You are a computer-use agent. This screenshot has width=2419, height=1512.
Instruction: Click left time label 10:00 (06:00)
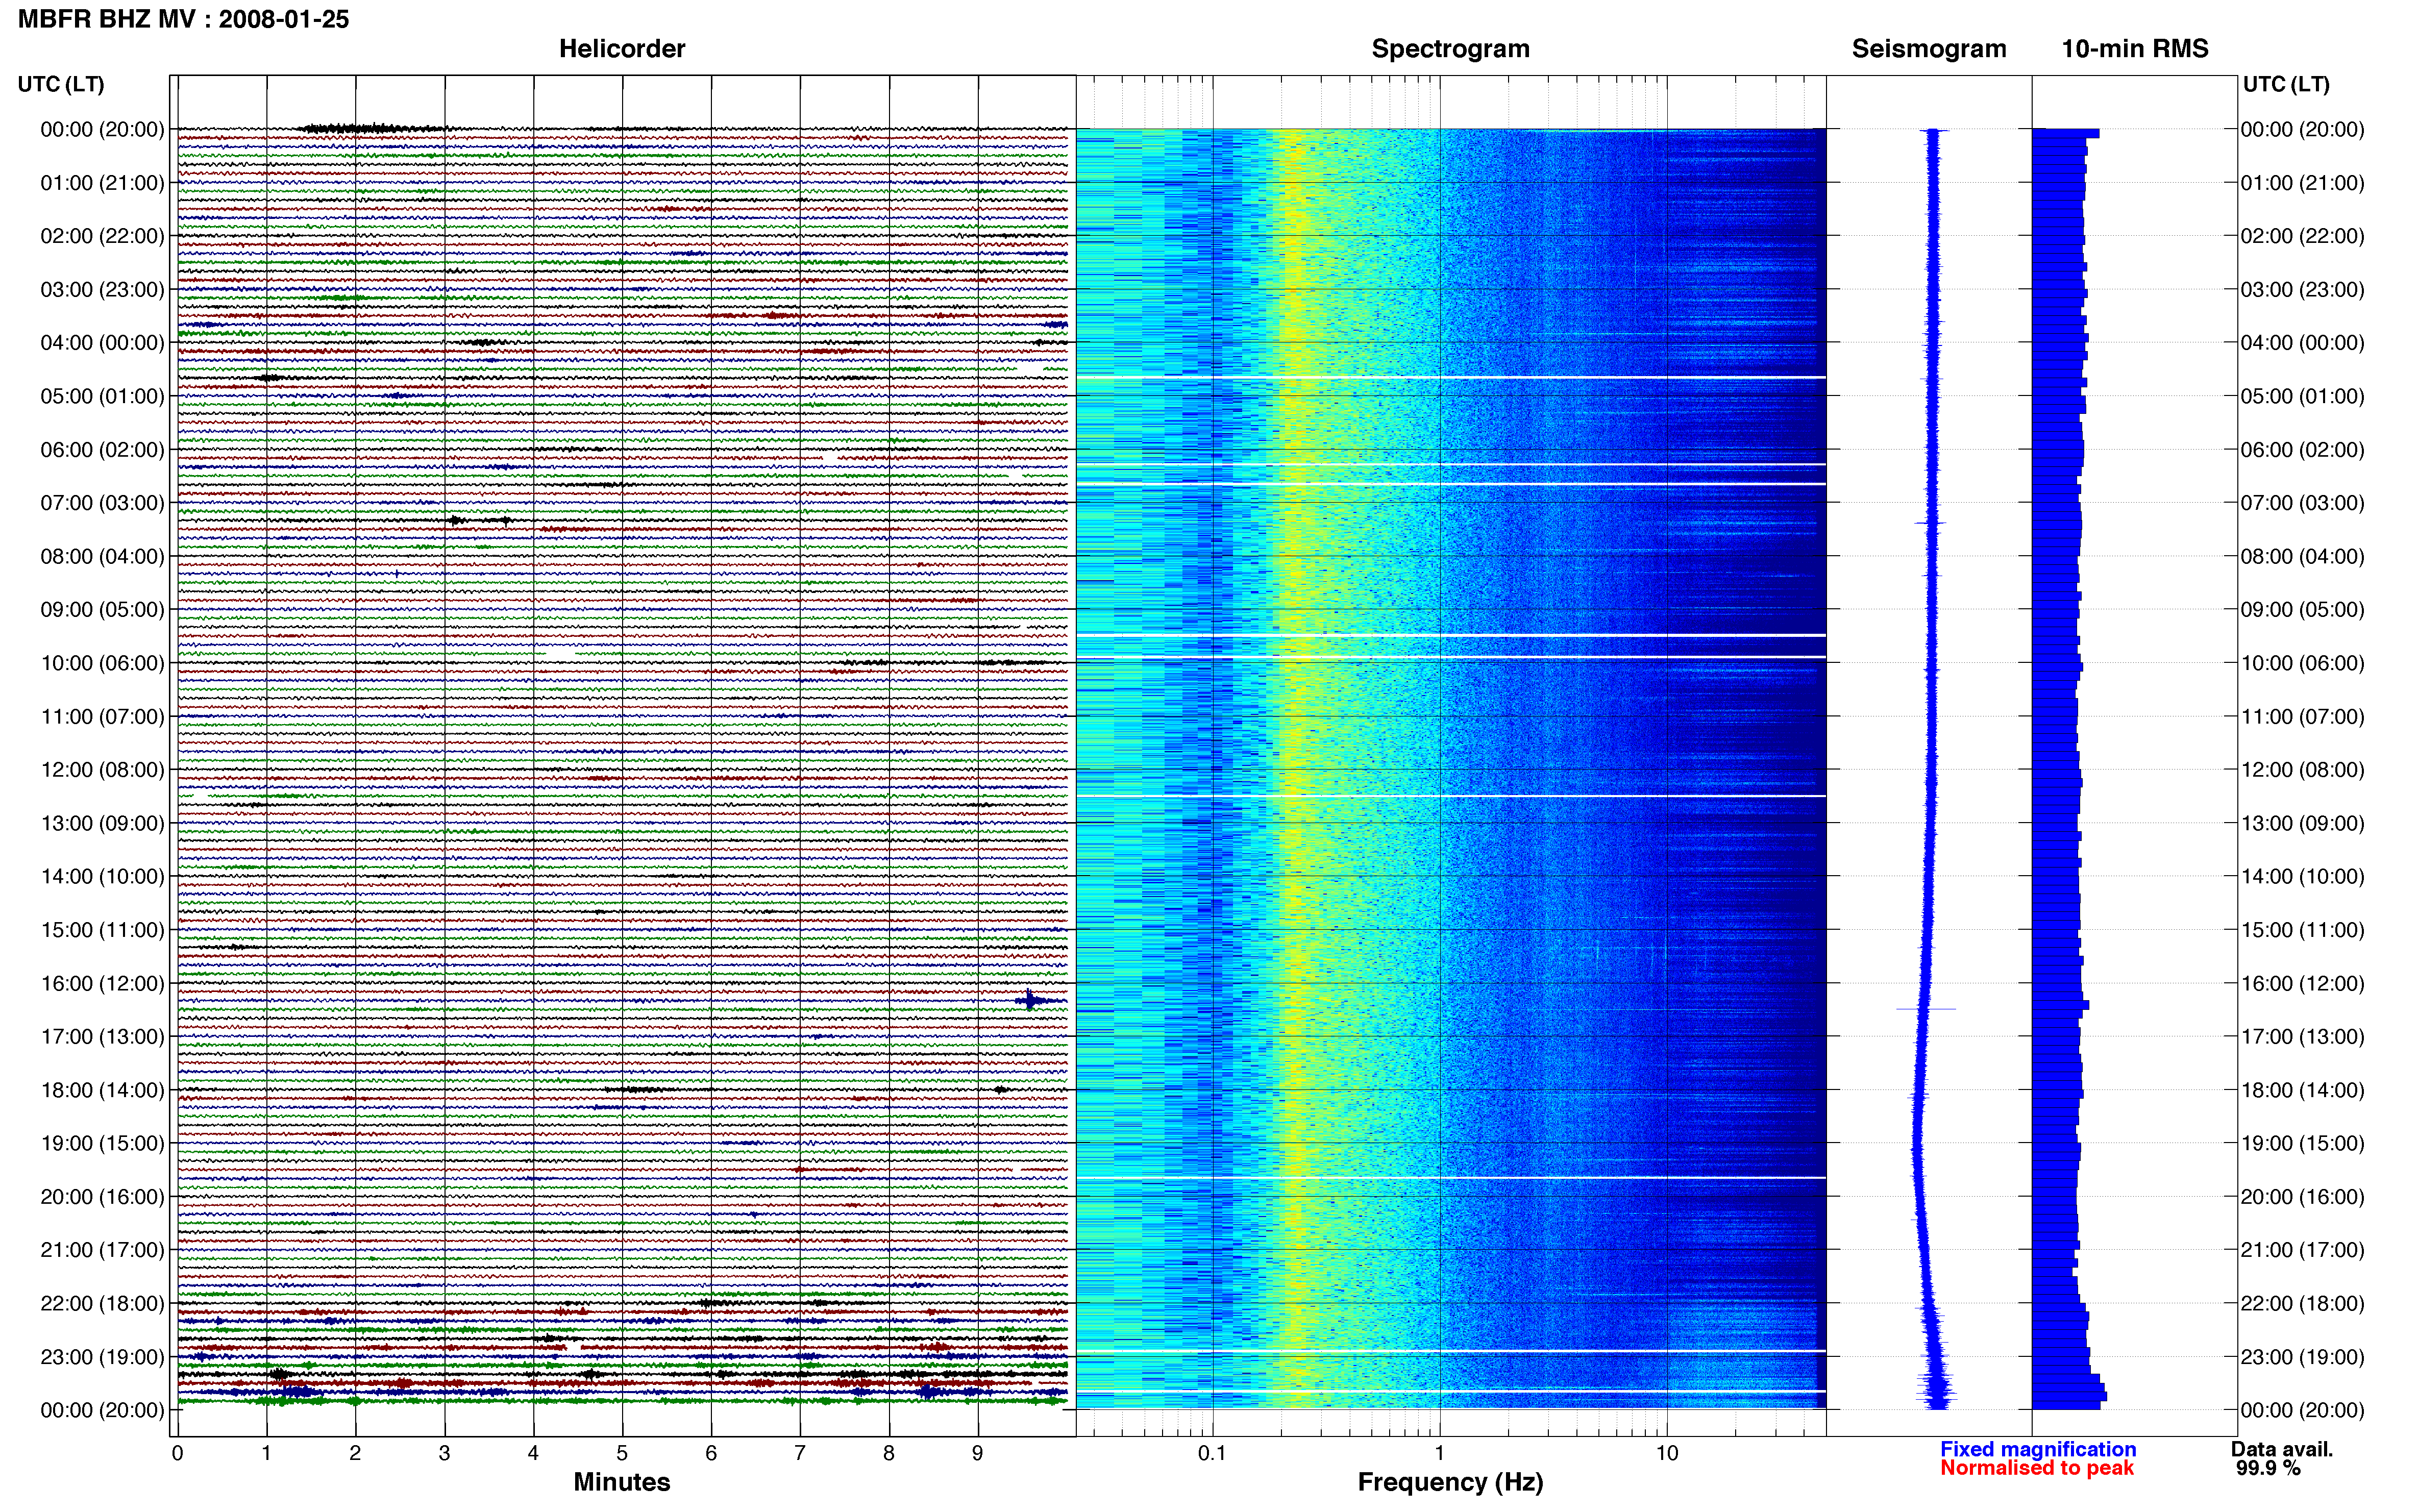tap(102, 663)
